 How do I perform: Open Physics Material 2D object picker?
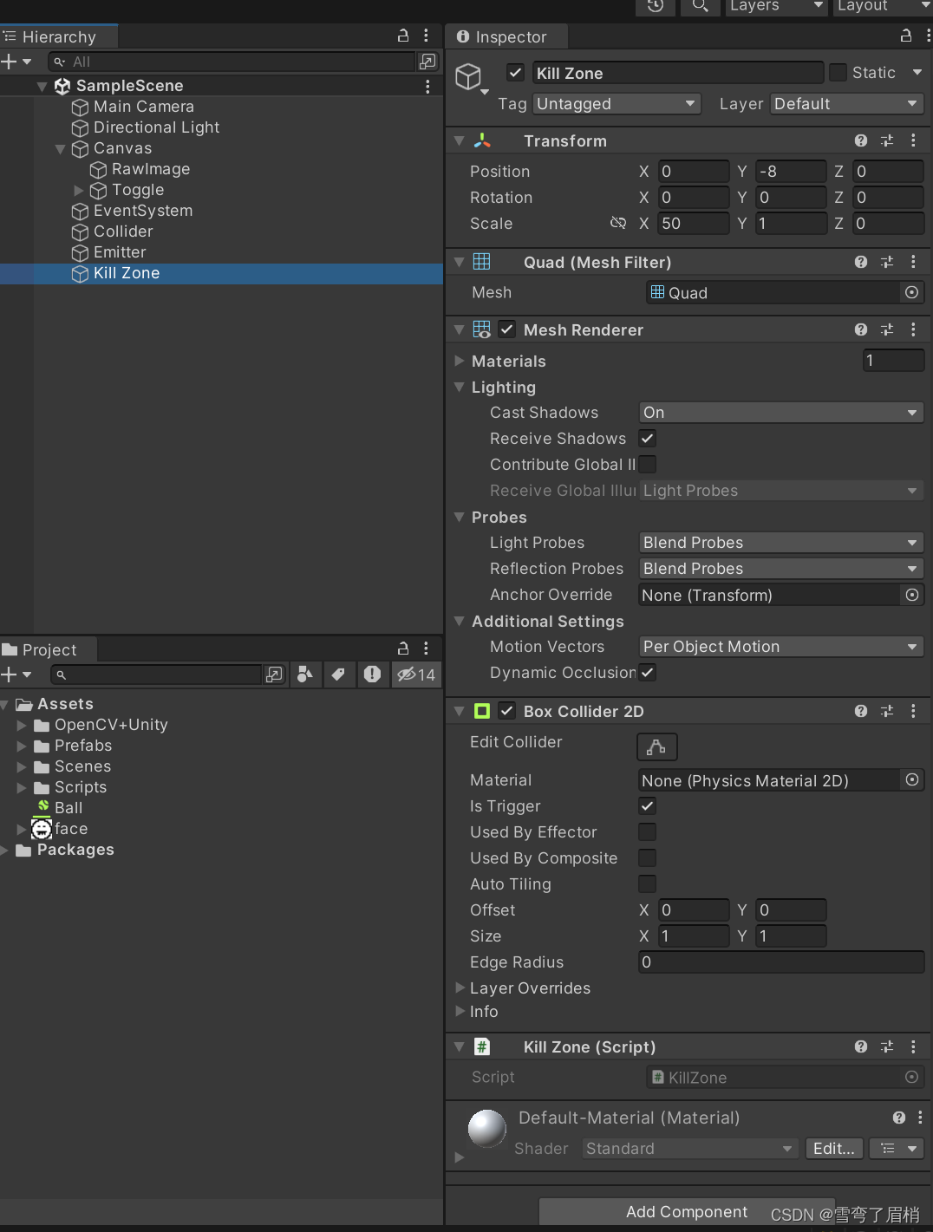click(x=912, y=779)
